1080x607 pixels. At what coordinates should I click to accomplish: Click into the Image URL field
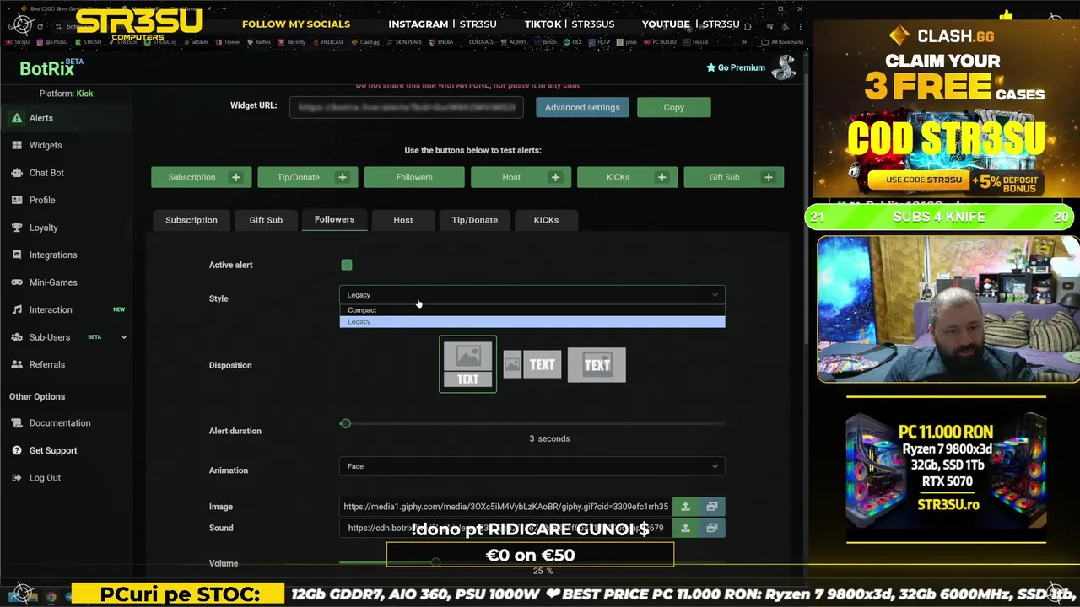click(x=505, y=507)
